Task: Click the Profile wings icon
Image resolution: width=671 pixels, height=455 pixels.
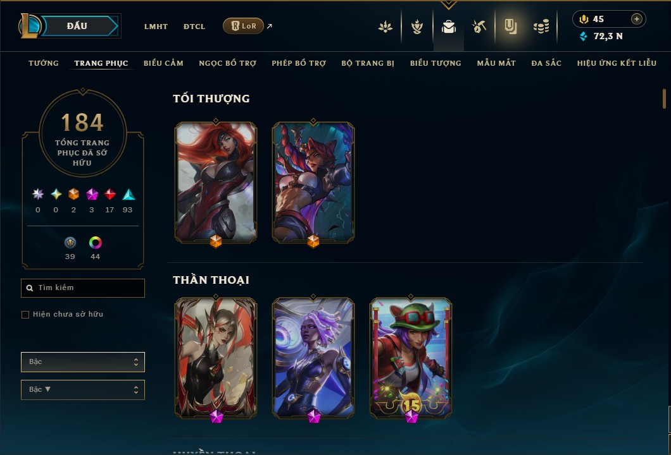Action: [x=385, y=27]
